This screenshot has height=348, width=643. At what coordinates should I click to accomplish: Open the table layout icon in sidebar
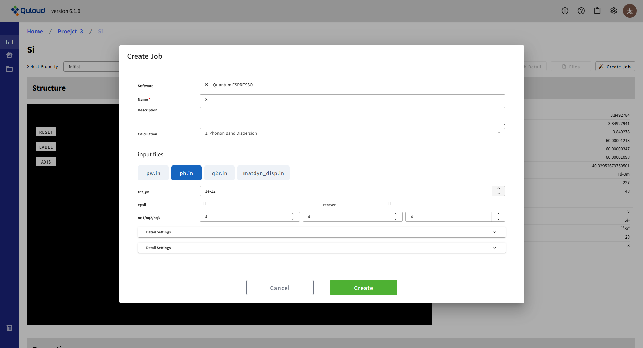tap(9, 42)
